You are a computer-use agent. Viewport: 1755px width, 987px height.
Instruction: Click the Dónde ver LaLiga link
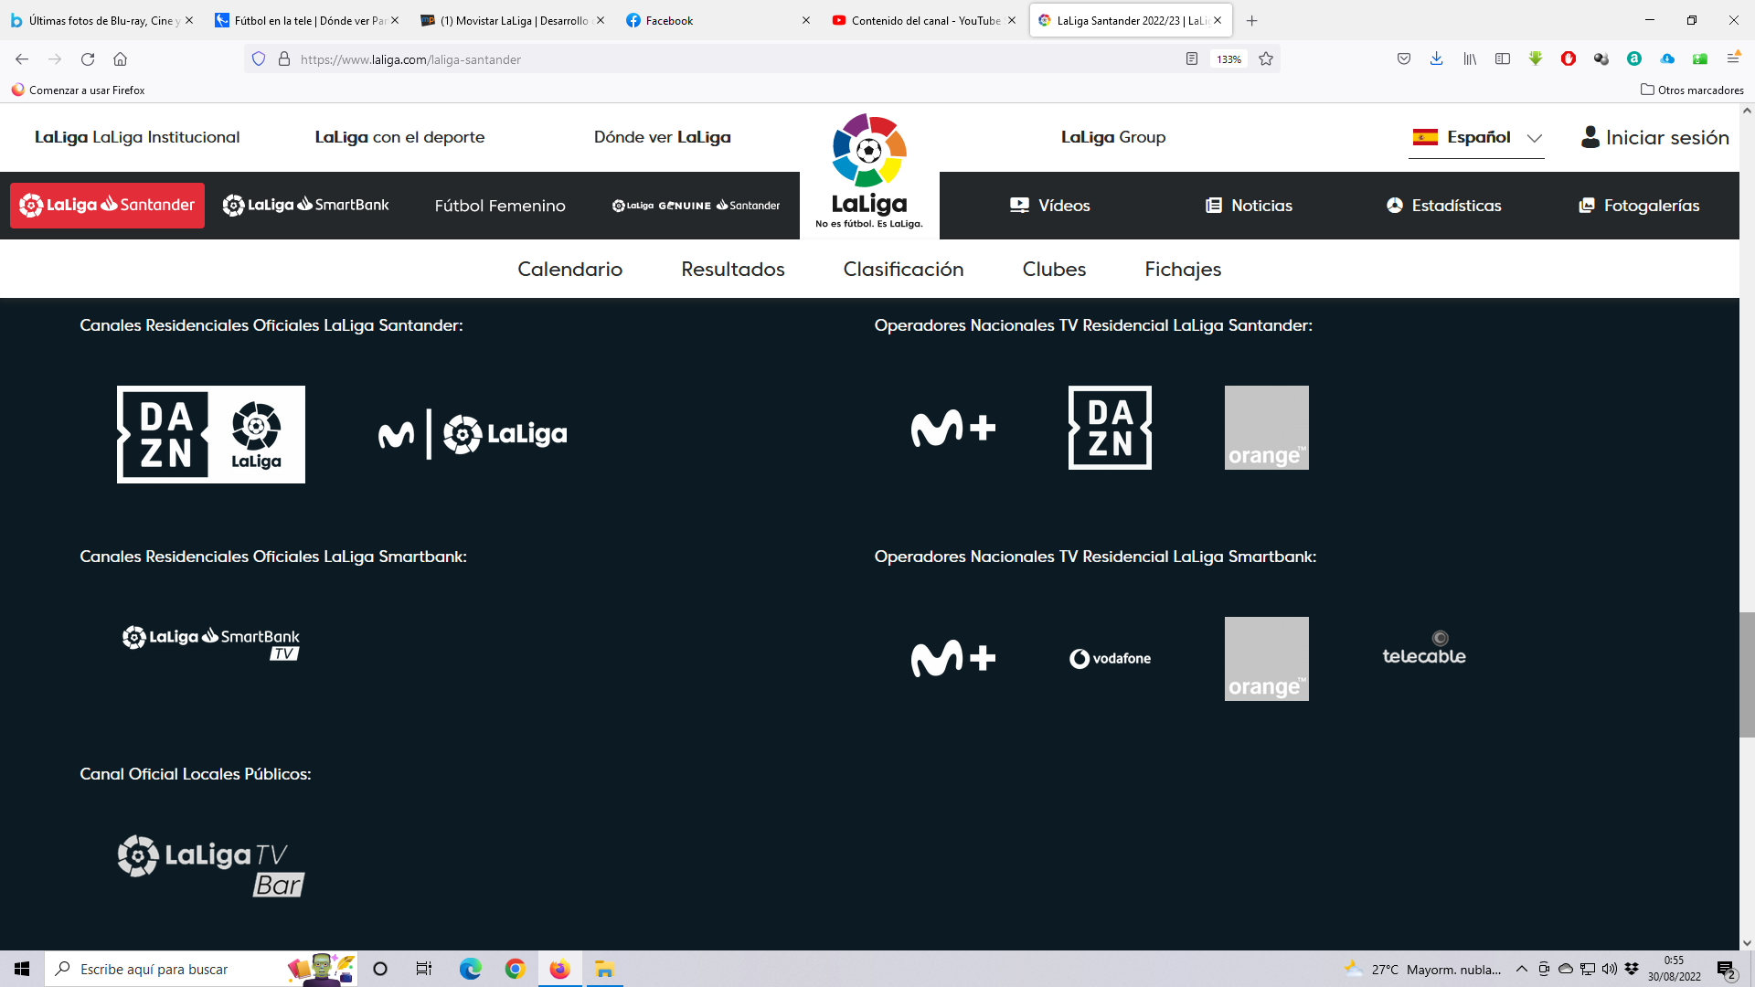[x=663, y=137]
